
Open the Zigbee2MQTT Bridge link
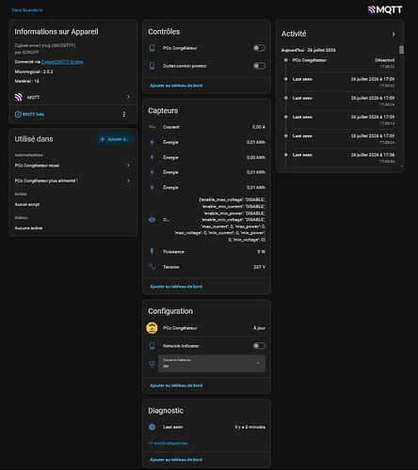(62, 62)
